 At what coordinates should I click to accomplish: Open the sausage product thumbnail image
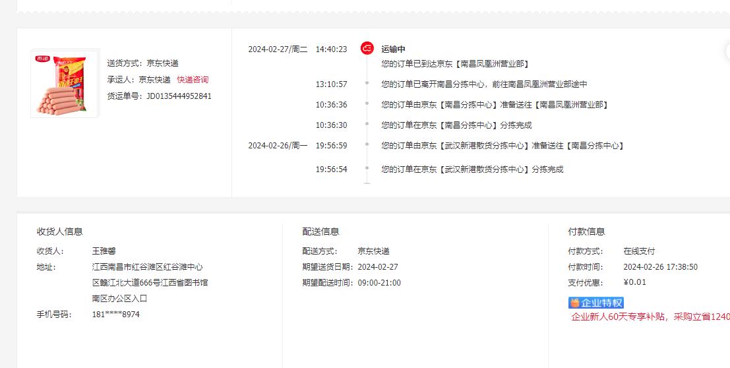(x=64, y=83)
